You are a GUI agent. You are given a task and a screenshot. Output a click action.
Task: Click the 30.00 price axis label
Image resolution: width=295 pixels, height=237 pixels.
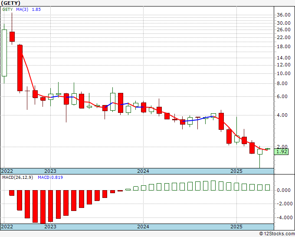(x=284, y=23)
